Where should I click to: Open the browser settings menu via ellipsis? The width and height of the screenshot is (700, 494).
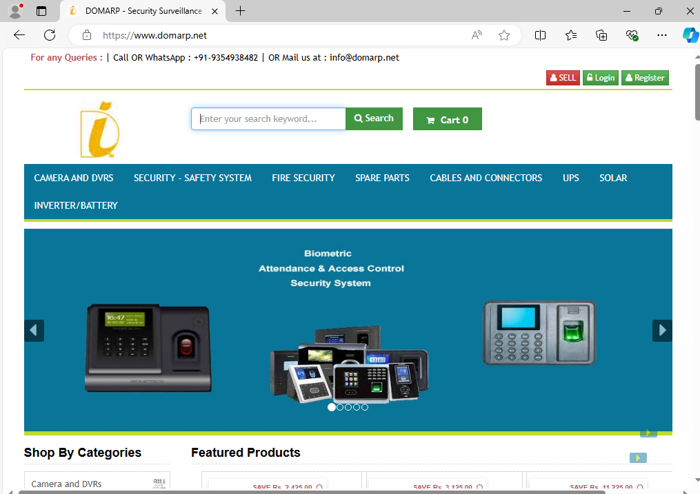[661, 35]
